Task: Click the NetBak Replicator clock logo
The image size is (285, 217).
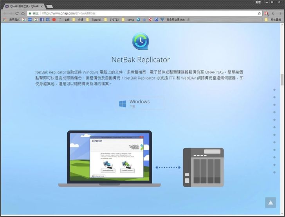Action: (141, 41)
